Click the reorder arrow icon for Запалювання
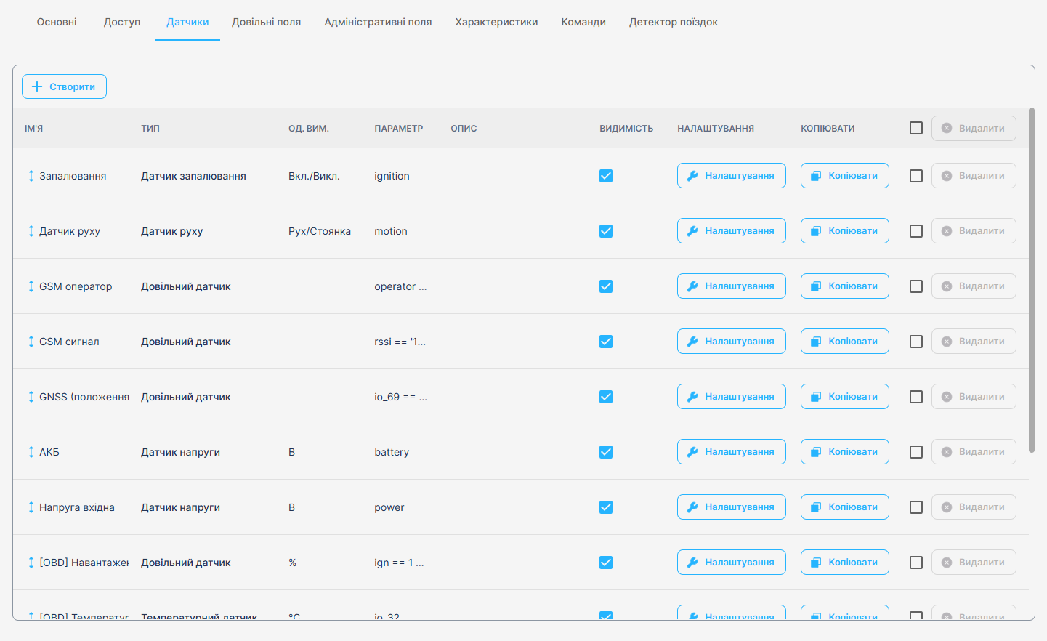Image resolution: width=1047 pixels, height=641 pixels. tap(31, 176)
